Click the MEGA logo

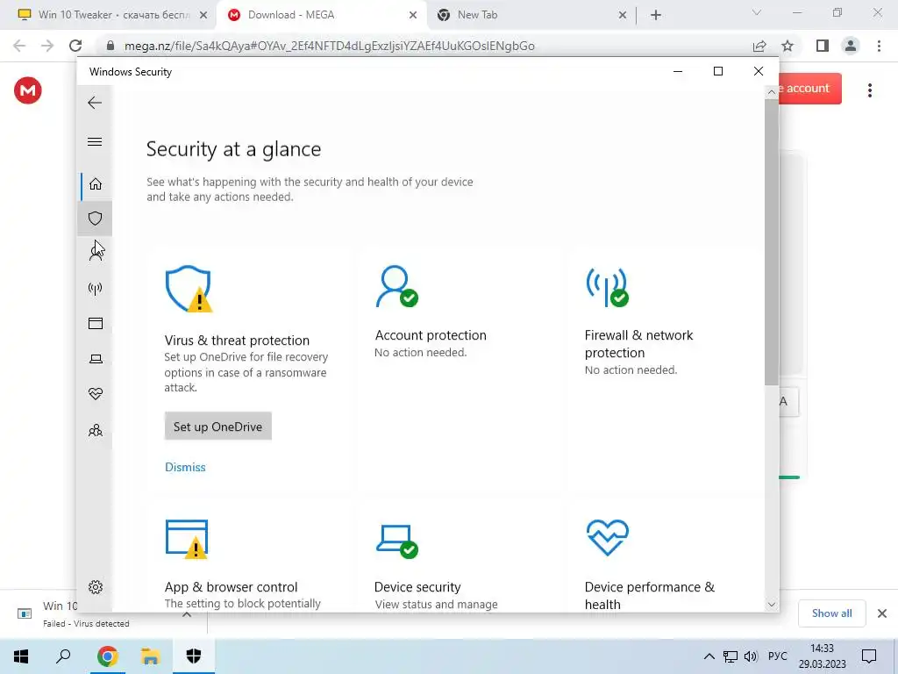pos(27,90)
